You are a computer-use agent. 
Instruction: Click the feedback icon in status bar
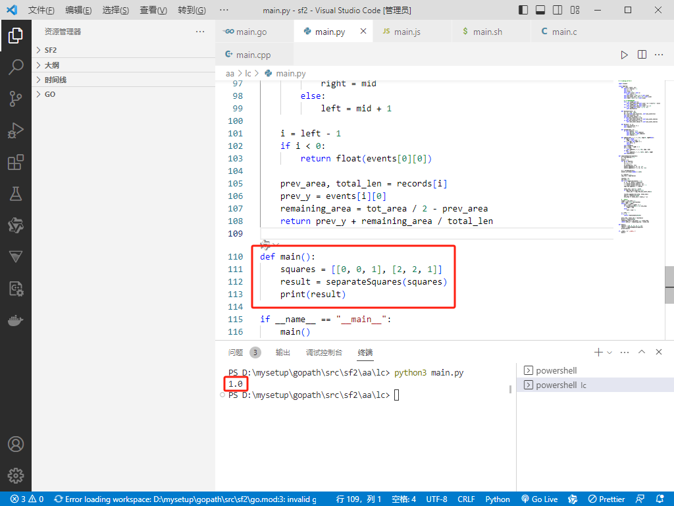640,499
